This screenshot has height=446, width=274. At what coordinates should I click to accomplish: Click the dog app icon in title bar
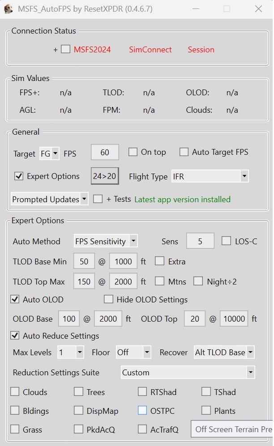click(8, 9)
